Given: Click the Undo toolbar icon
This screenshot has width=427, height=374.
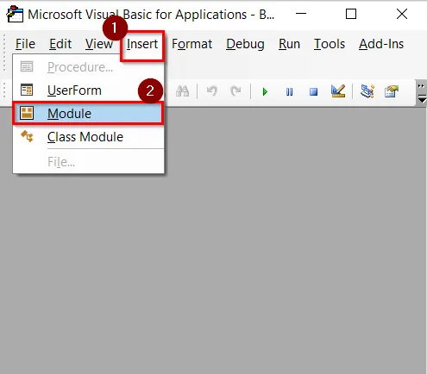Looking at the screenshot, I should coord(212,91).
